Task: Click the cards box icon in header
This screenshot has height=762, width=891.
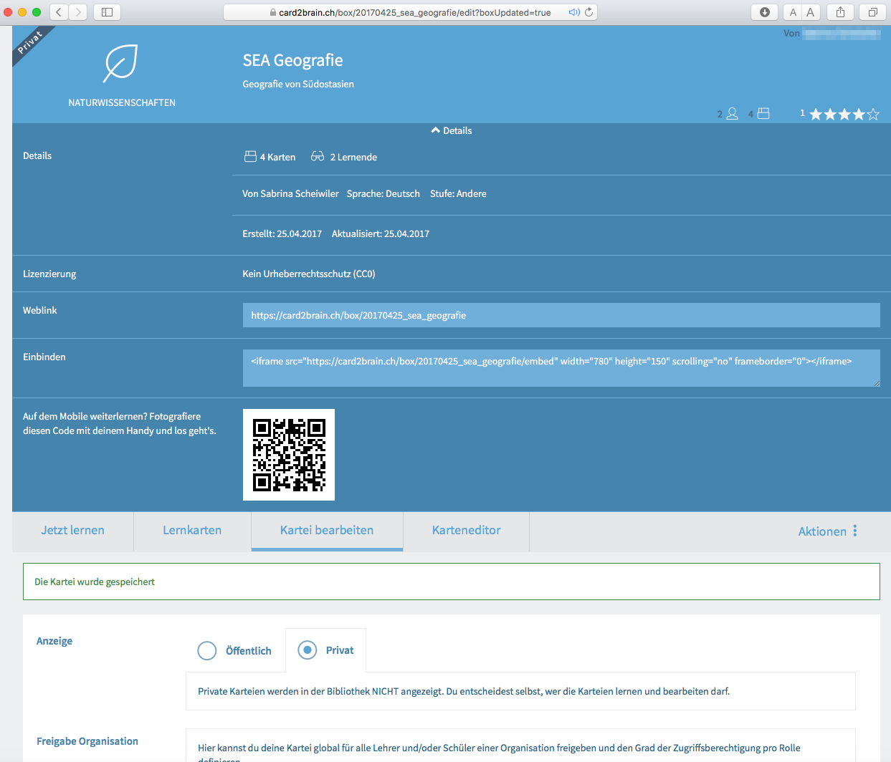Action: pos(763,114)
